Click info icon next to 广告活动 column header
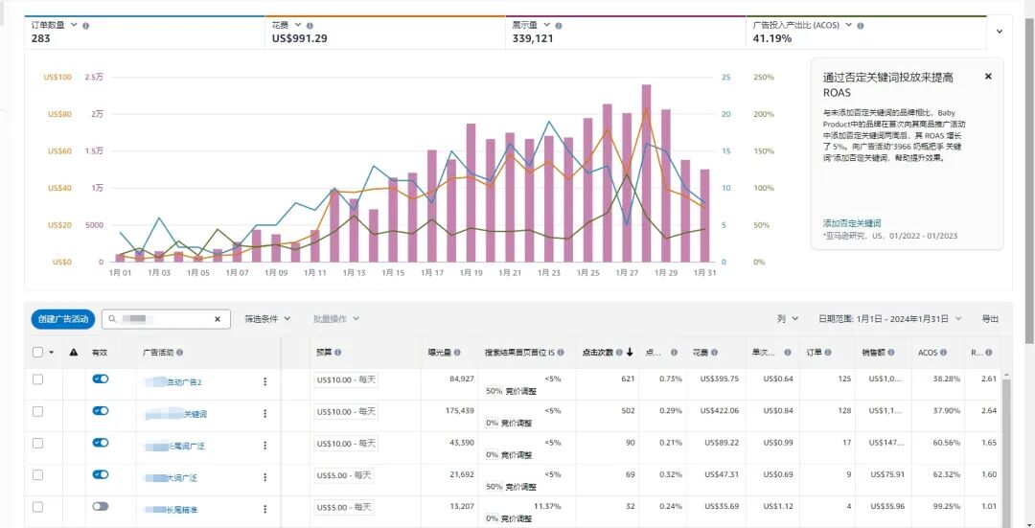 [179, 353]
